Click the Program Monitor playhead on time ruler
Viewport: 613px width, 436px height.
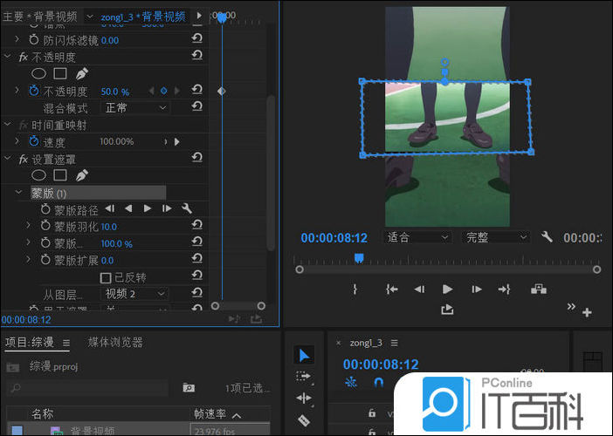[x=359, y=257]
